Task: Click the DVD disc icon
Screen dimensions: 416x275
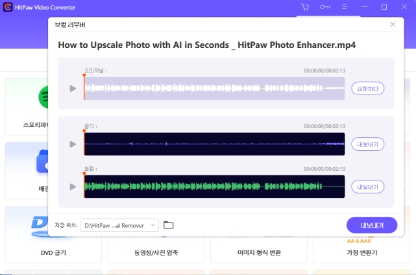Action: click(40, 226)
